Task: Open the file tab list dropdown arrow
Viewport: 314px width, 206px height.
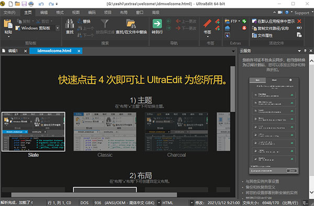Action: tap(233, 51)
